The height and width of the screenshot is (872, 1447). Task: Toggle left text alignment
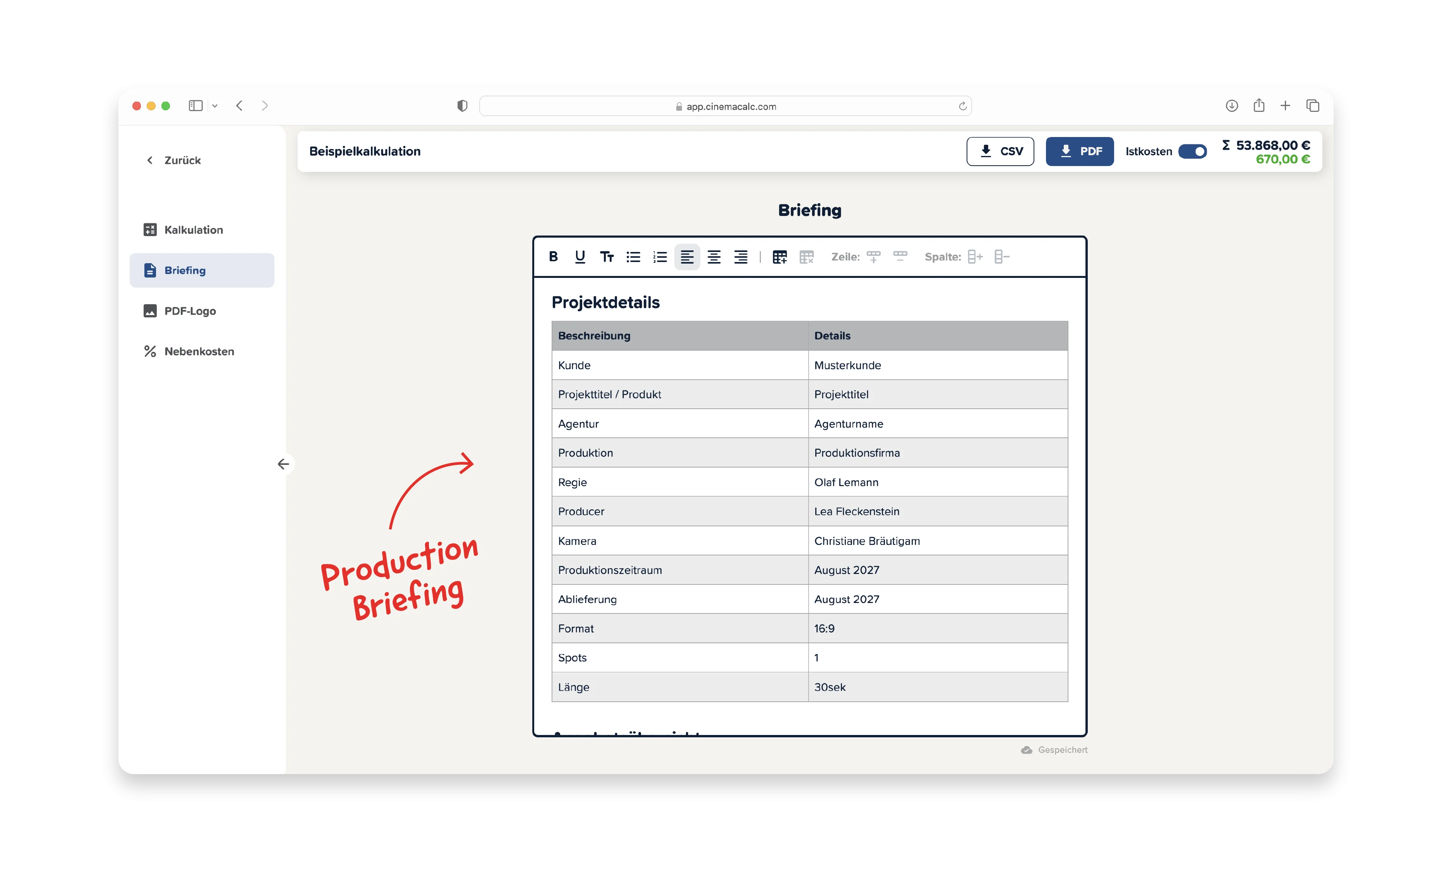pos(686,257)
